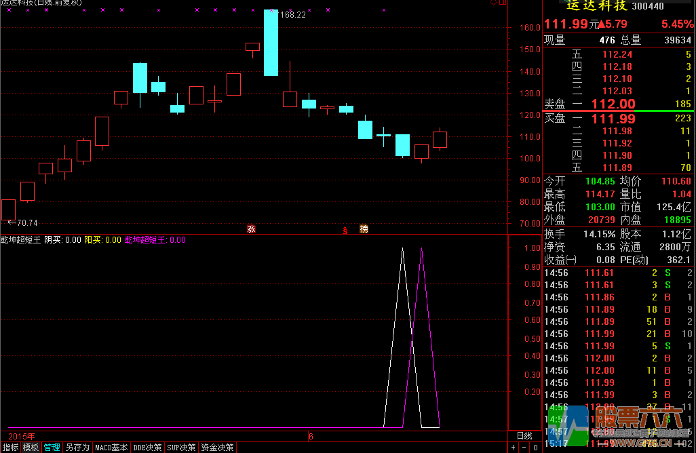Click the 最高 value 114.17
Viewport: 696px width, 453px height.
point(600,194)
